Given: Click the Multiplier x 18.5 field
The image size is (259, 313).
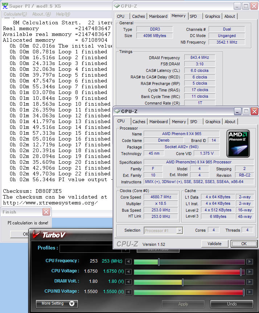Looking at the screenshot, I should [x=161, y=203].
